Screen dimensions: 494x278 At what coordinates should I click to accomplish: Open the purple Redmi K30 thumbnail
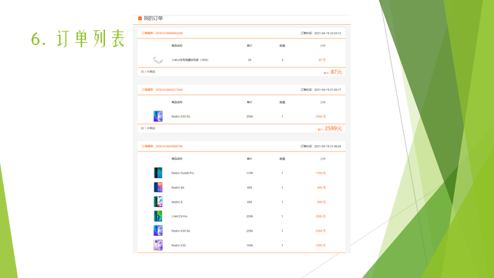point(158,245)
